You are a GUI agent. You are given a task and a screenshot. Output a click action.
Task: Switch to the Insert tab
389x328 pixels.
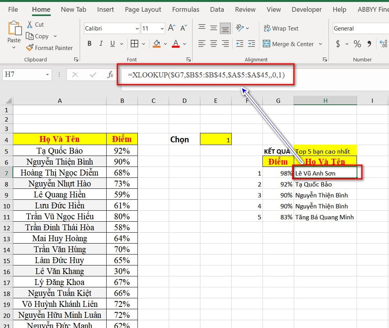pos(105,9)
